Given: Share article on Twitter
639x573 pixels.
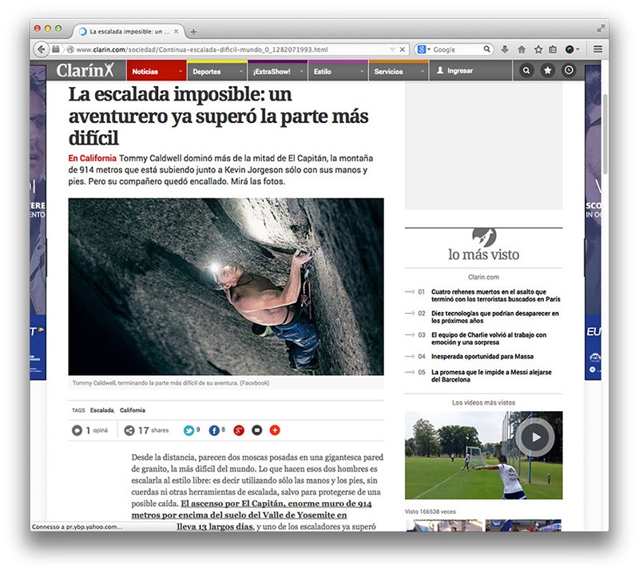Looking at the screenshot, I should [189, 430].
